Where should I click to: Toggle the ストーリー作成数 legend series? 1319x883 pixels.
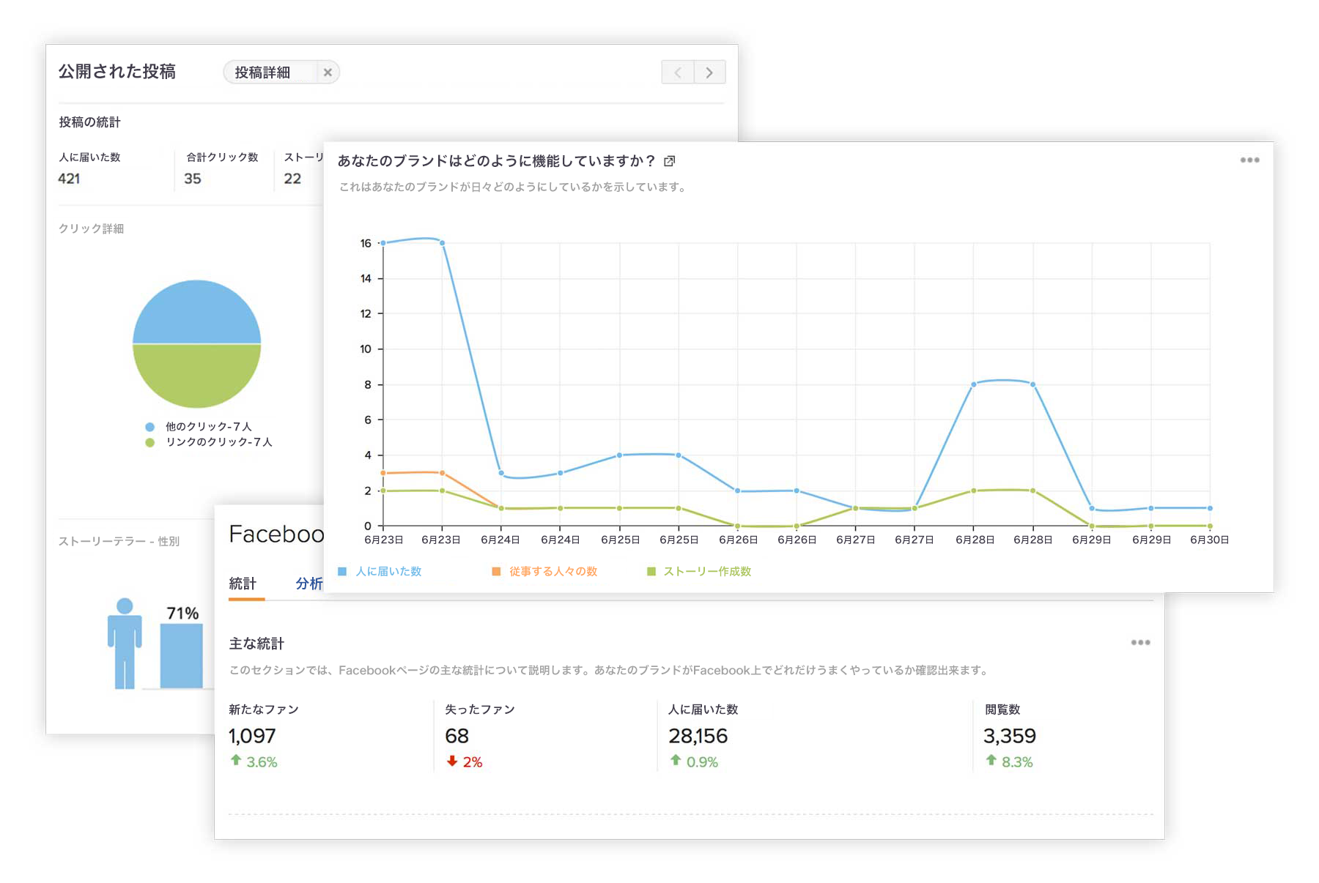point(699,571)
